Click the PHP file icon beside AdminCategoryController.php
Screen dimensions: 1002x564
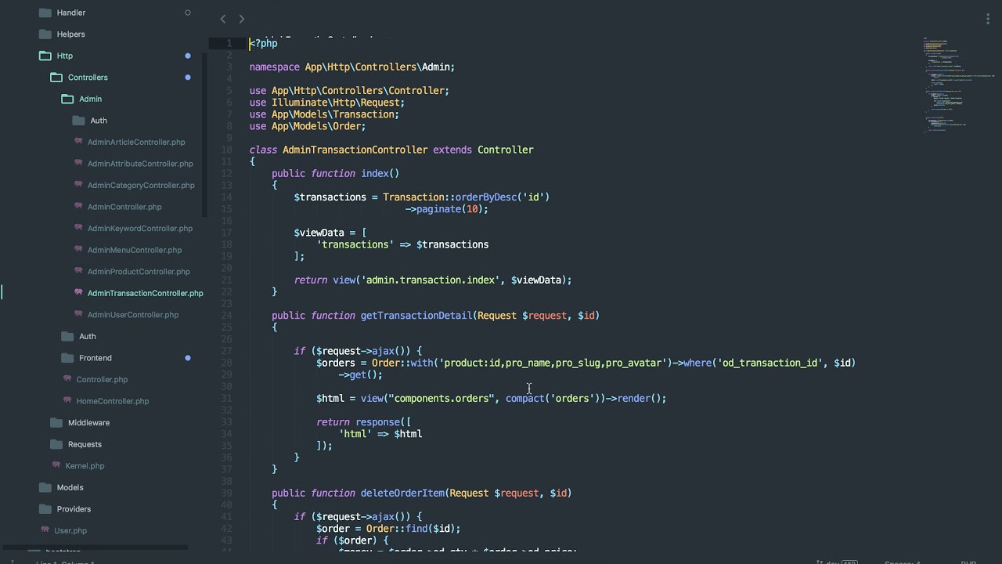[x=78, y=185]
